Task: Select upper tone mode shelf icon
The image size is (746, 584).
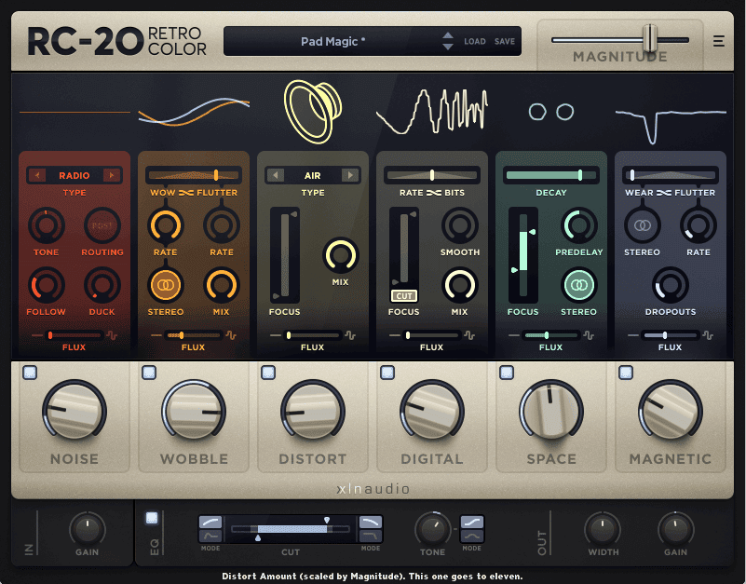Action: click(472, 523)
